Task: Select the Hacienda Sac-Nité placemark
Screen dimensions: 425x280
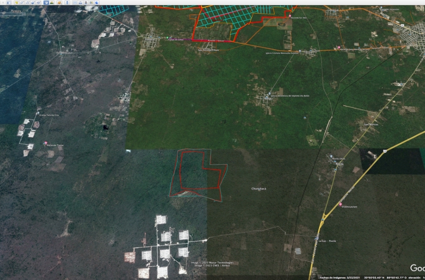Action: (x=290, y=15)
